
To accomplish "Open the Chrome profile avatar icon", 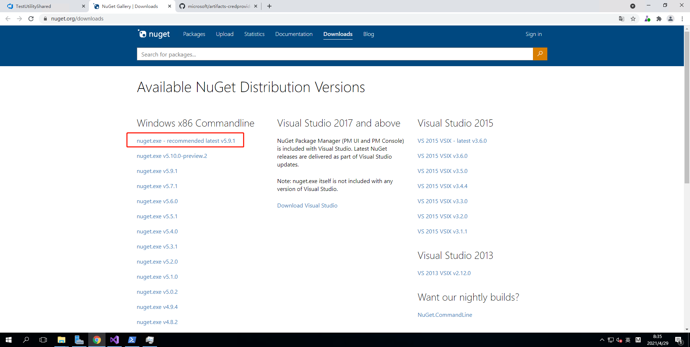I will (671, 19).
